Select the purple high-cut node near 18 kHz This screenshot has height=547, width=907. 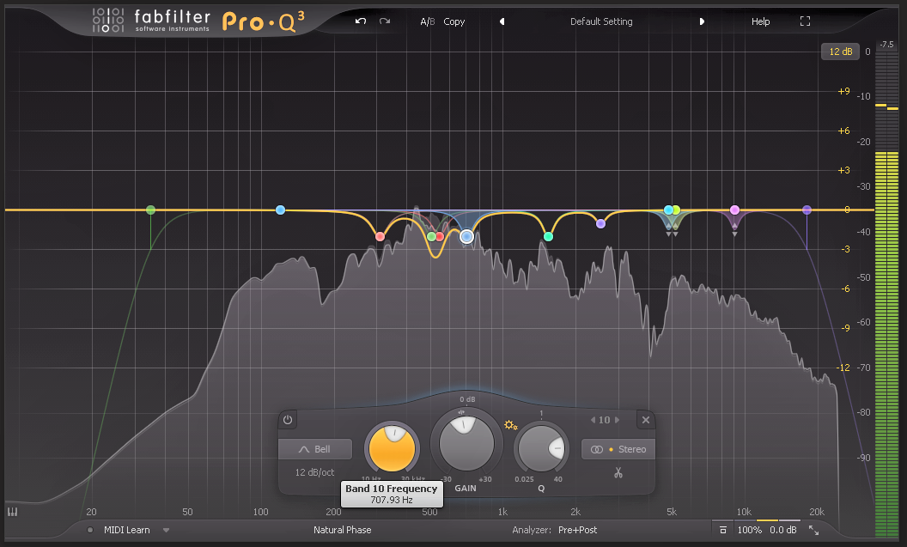pyautogui.click(x=807, y=210)
